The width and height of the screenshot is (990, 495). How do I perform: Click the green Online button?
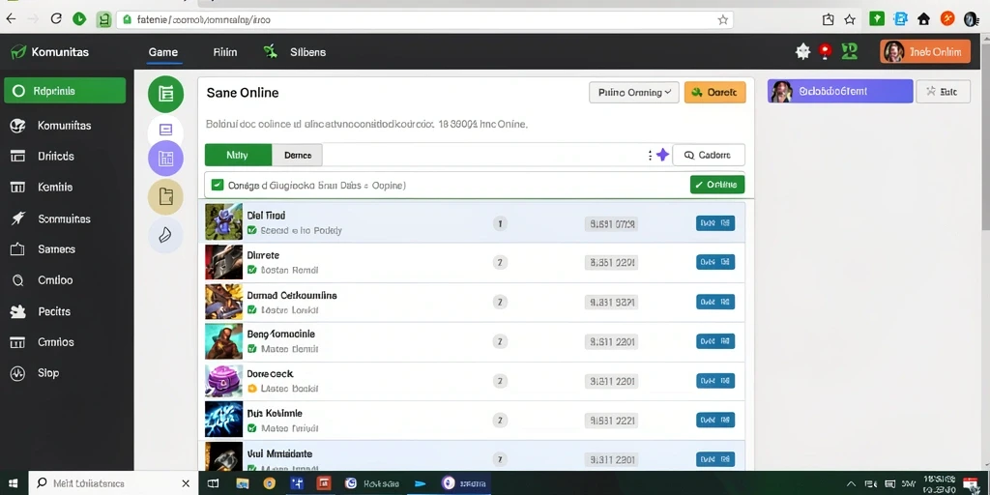pos(717,185)
